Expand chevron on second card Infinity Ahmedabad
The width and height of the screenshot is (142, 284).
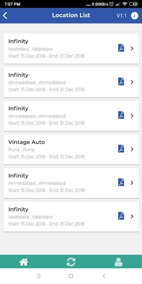[x=132, y=82]
